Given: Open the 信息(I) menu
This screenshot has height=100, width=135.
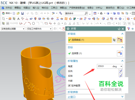Looking at the screenshot, I should [x=90, y=8].
